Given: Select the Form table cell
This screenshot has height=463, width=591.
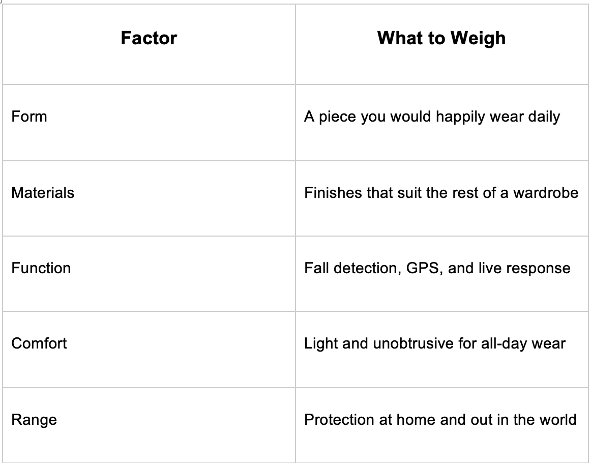Looking at the screenshot, I should click(x=149, y=123).
